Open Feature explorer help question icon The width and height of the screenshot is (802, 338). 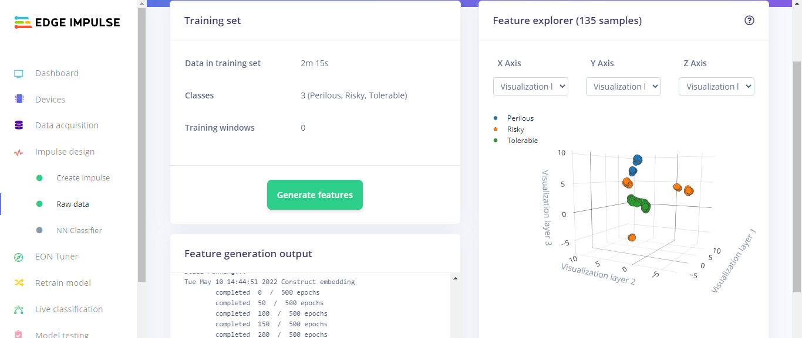(x=749, y=21)
